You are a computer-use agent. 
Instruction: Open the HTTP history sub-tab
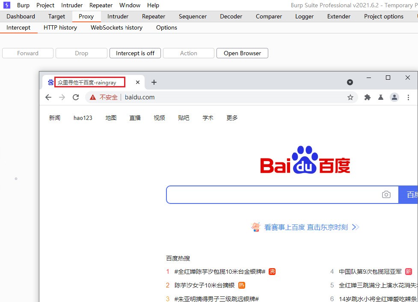click(x=60, y=27)
